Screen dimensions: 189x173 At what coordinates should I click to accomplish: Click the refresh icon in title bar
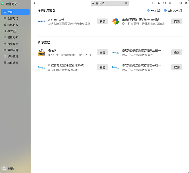tap(164, 3)
